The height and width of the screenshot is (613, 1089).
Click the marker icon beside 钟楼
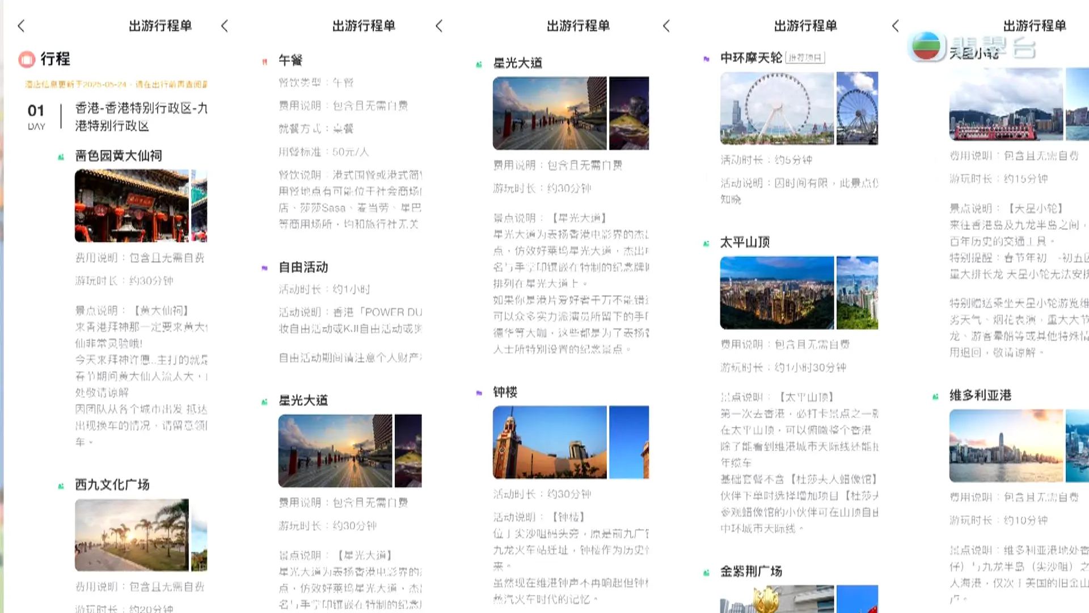coord(479,393)
